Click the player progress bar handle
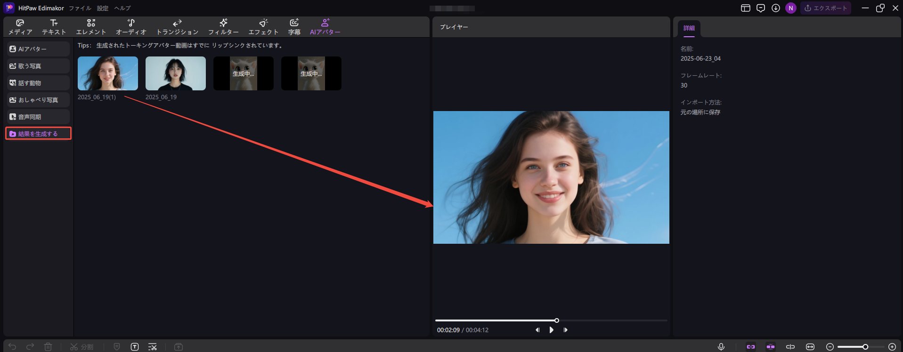Viewport: 903px width, 352px height. click(x=557, y=320)
